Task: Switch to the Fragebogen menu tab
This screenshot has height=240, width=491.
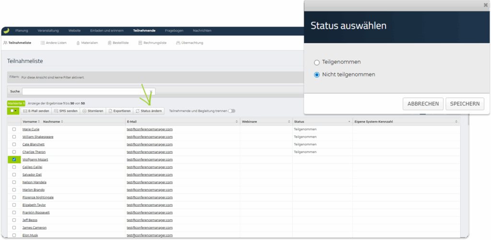Action: coord(174,31)
